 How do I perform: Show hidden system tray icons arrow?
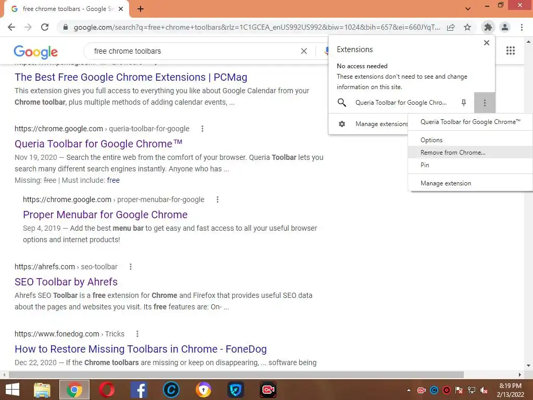(409, 390)
